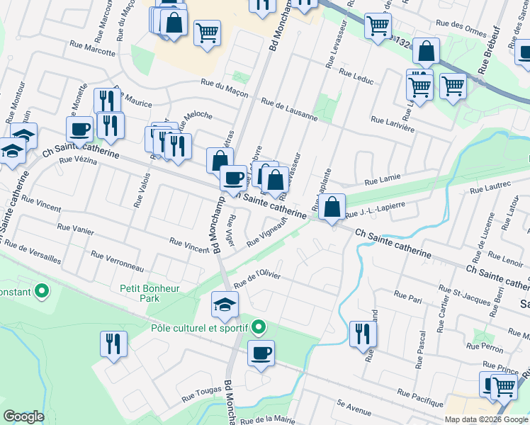Click the Rue Perron street label
530x425 pixels.
(x=485, y=348)
